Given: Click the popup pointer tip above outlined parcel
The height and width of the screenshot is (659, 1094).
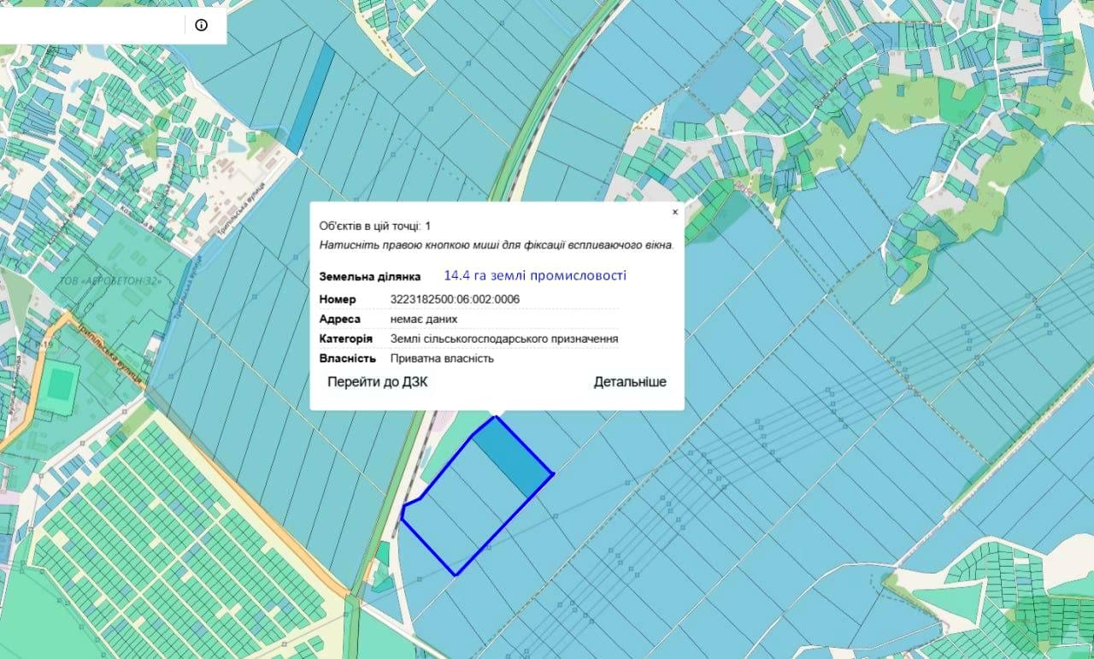Looking at the screenshot, I should point(496,415).
